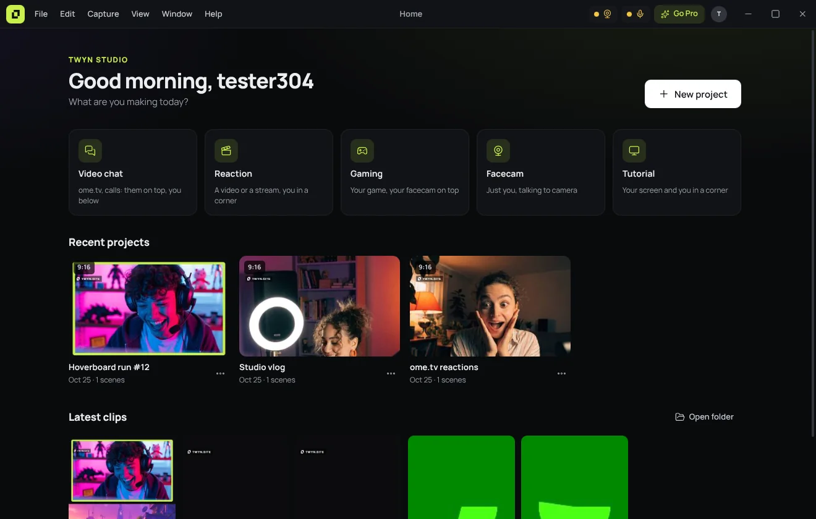Select the Reaction clapperboard icon
Screen dimensions: 816x519
pos(226,151)
